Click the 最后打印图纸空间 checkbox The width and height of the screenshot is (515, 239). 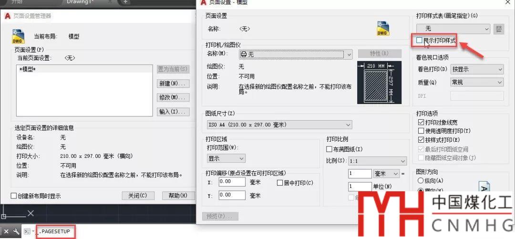coord(421,149)
